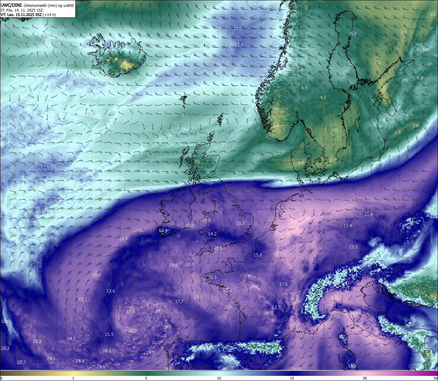Click the 6.2 value west of Scotland
Image resolution: width=438 pixels, height=381 pixels.
click(x=150, y=155)
